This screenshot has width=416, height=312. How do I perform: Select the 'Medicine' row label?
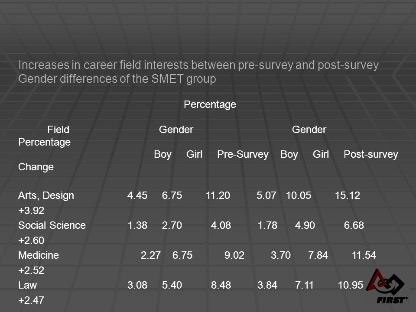[39, 255]
